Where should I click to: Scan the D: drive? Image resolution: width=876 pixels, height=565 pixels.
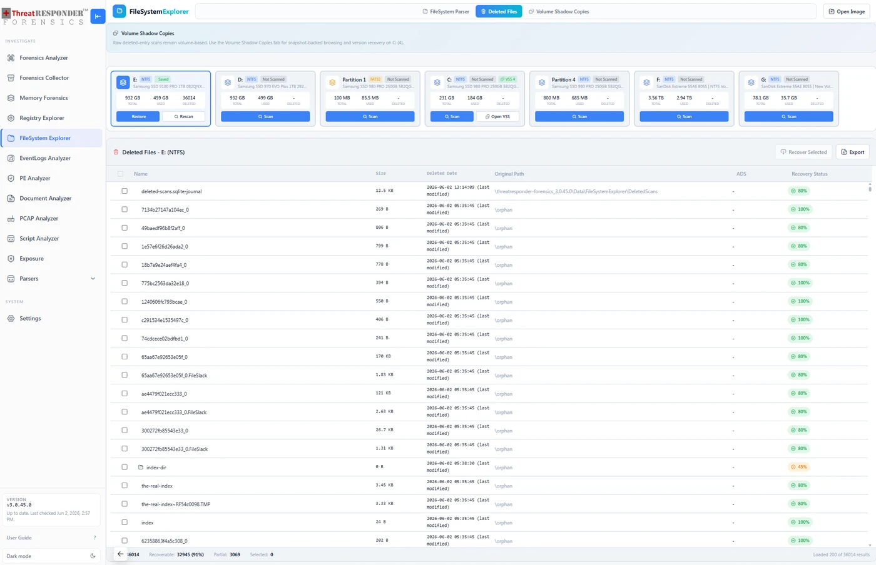pyautogui.click(x=265, y=116)
